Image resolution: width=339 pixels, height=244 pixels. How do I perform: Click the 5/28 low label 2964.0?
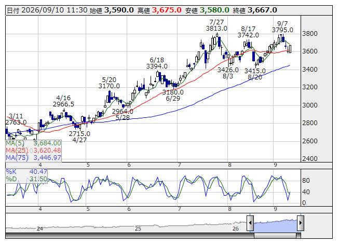pyautogui.click(x=123, y=112)
